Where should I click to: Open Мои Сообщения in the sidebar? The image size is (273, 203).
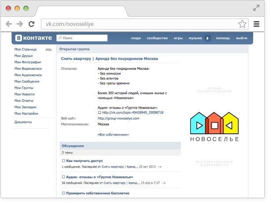(27, 81)
